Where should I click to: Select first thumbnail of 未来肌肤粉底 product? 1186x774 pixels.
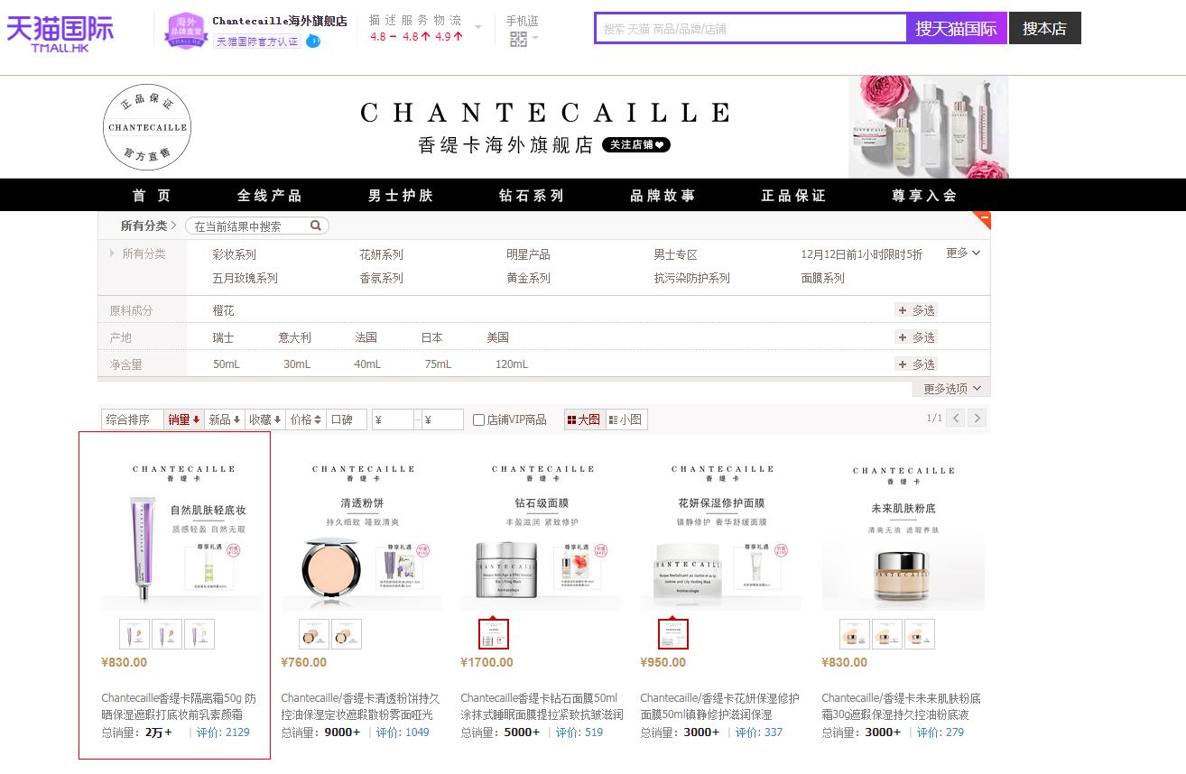pos(855,634)
